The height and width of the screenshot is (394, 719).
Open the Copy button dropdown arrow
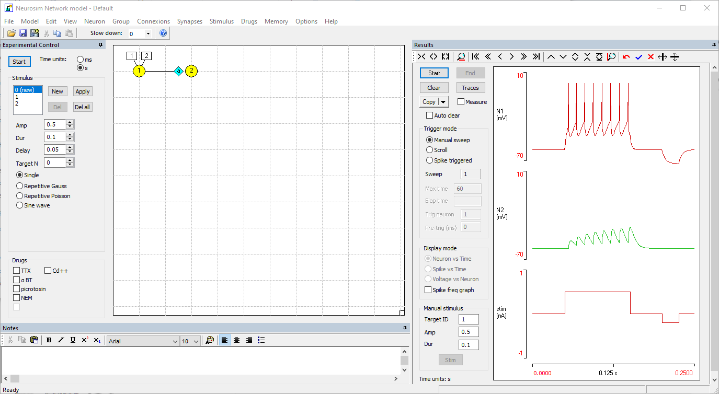pyautogui.click(x=443, y=102)
